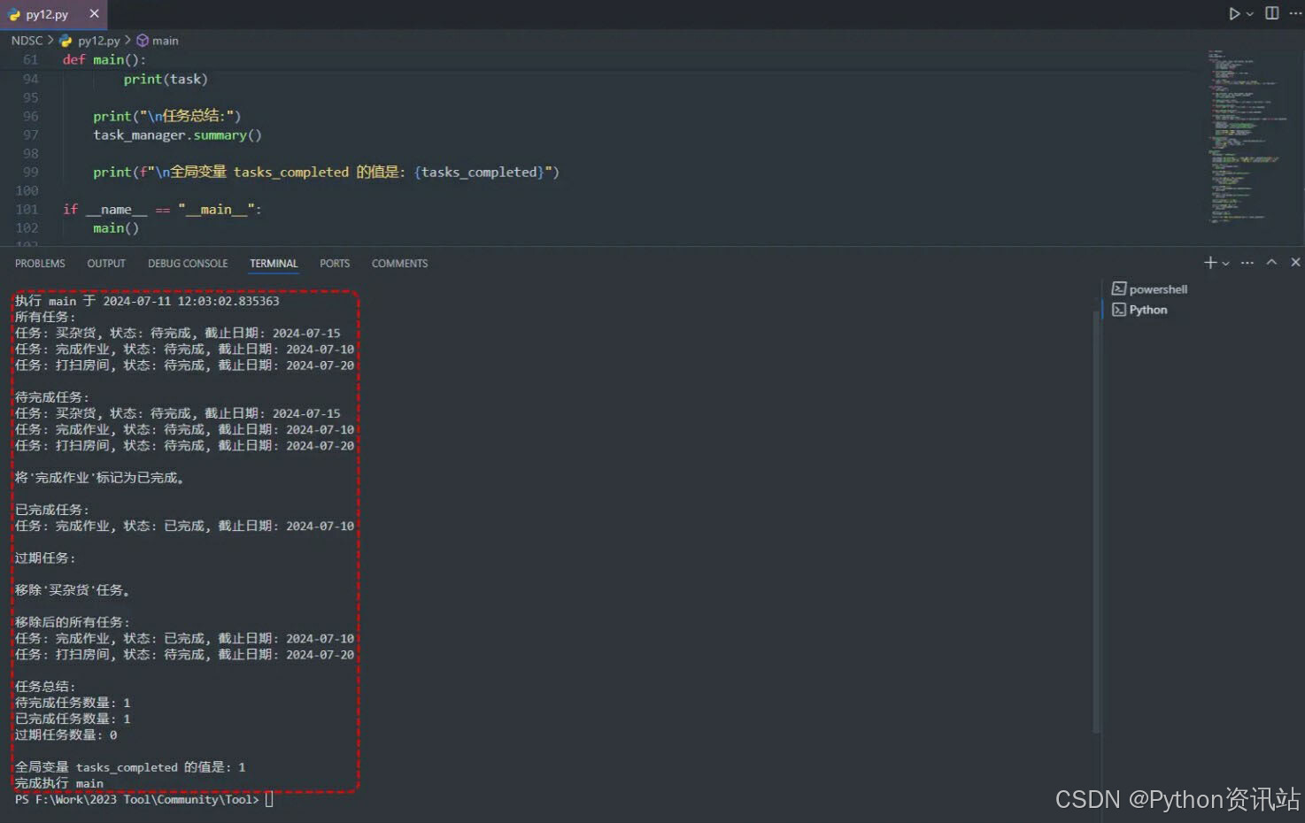Open terminal panel More Actions ellipsis
Screen dimensions: 1305x823
tap(1247, 263)
